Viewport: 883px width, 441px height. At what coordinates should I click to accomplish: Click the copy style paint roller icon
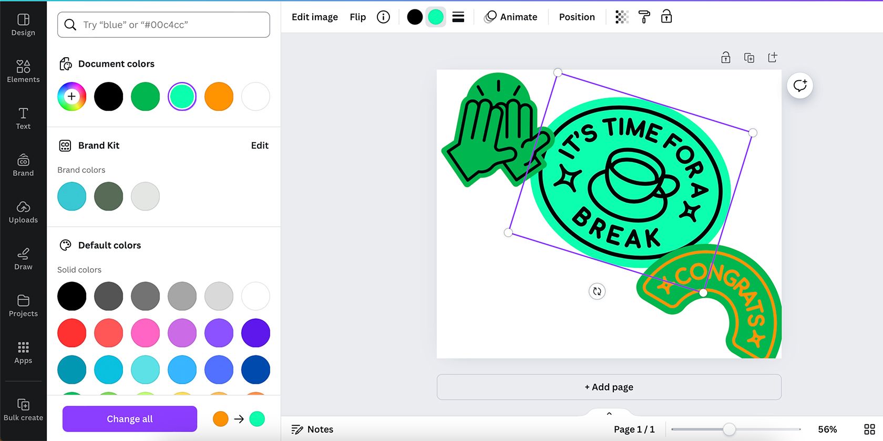644,17
